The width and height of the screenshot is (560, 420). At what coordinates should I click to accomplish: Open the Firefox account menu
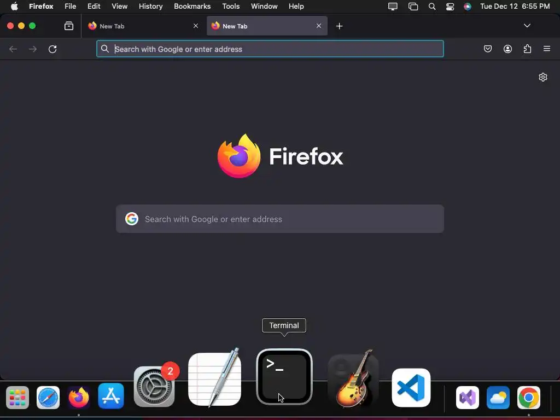point(507,49)
